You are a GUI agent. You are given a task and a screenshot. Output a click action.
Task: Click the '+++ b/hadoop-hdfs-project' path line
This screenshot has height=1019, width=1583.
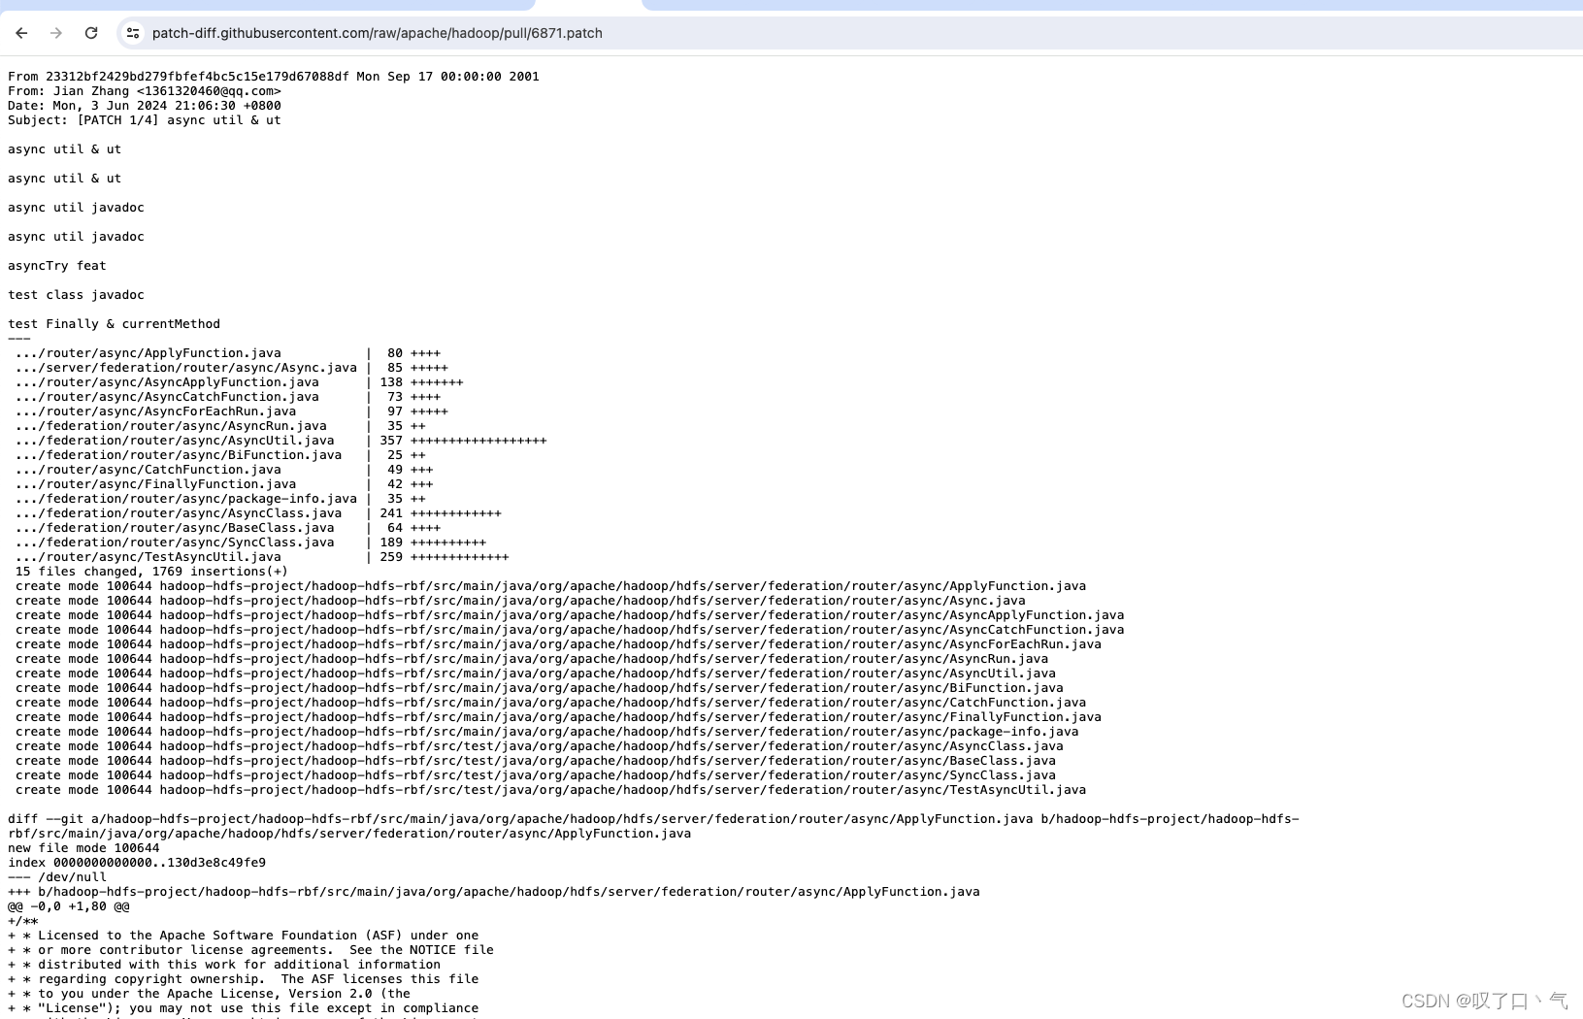(x=494, y=892)
